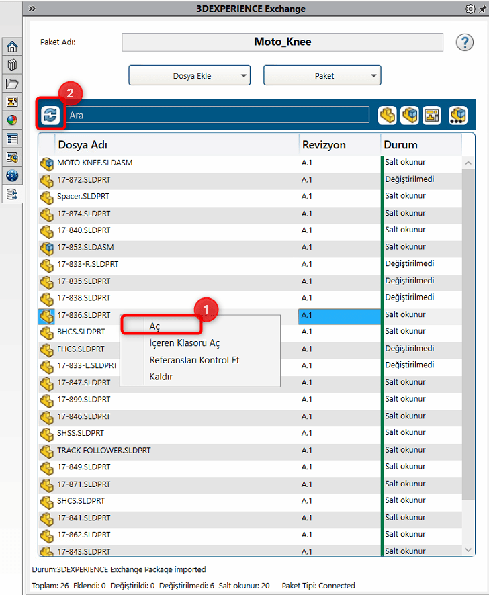
Task: Select the 3DEXPERIENCE Exchange sidebar icon
Action: 12,194
